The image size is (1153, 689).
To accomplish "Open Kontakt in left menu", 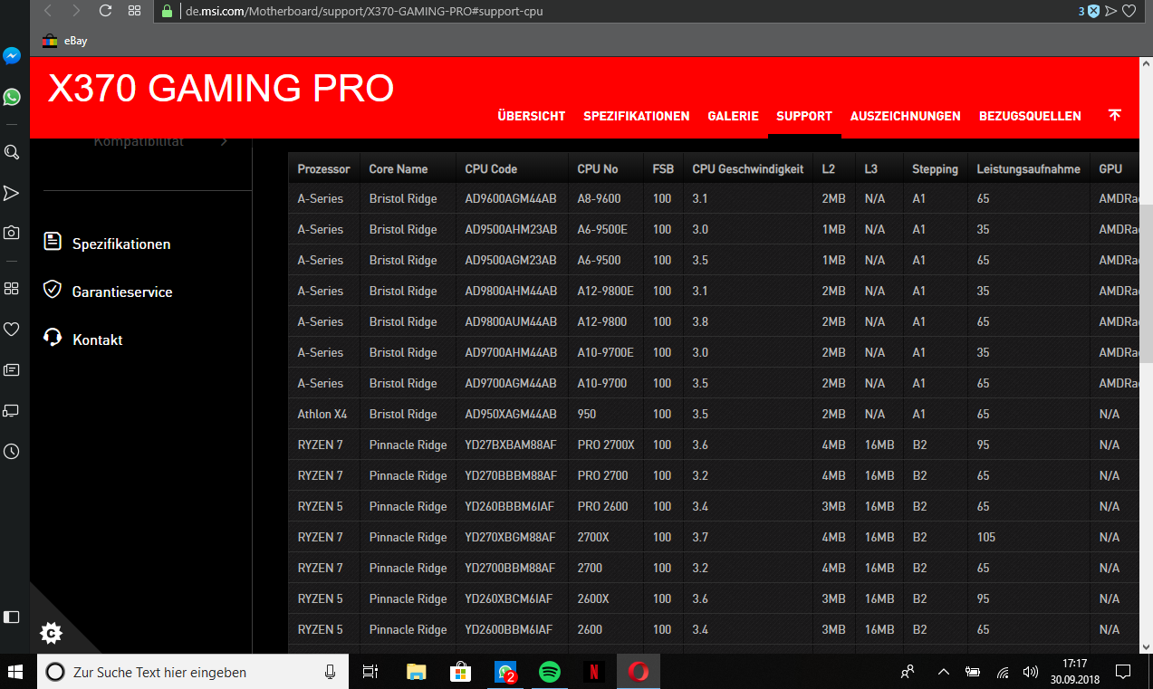I will (x=98, y=340).
